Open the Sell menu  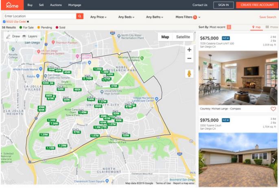(41, 5)
